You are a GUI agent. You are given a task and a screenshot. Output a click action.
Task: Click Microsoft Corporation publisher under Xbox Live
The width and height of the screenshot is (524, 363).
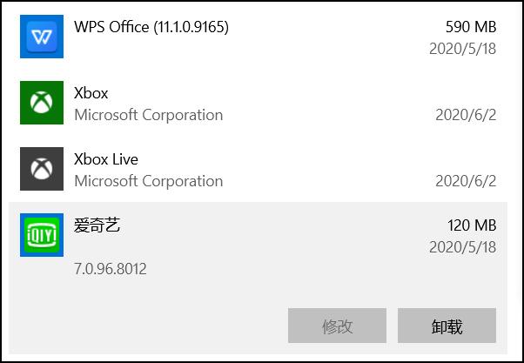tap(149, 181)
